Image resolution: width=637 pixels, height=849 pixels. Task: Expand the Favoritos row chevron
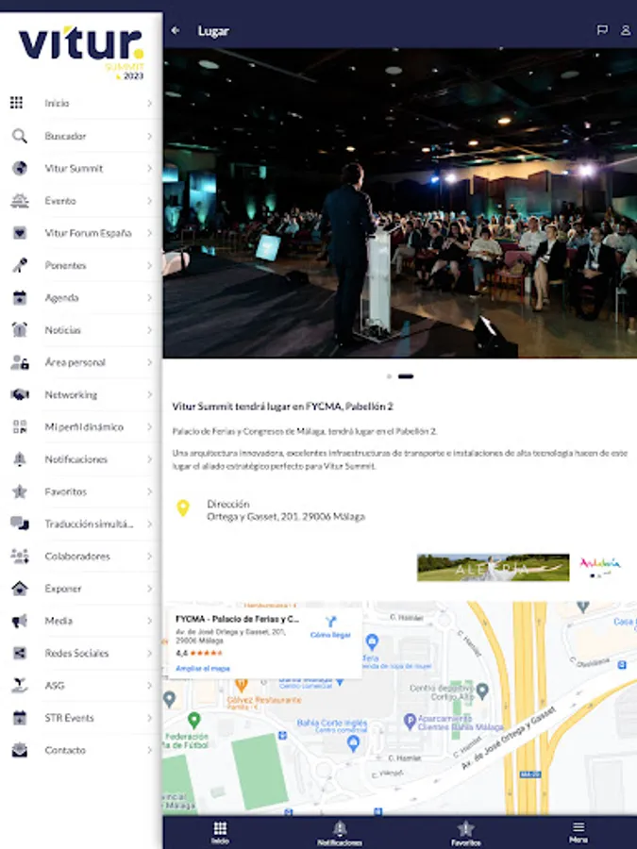pyautogui.click(x=149, y=491)
